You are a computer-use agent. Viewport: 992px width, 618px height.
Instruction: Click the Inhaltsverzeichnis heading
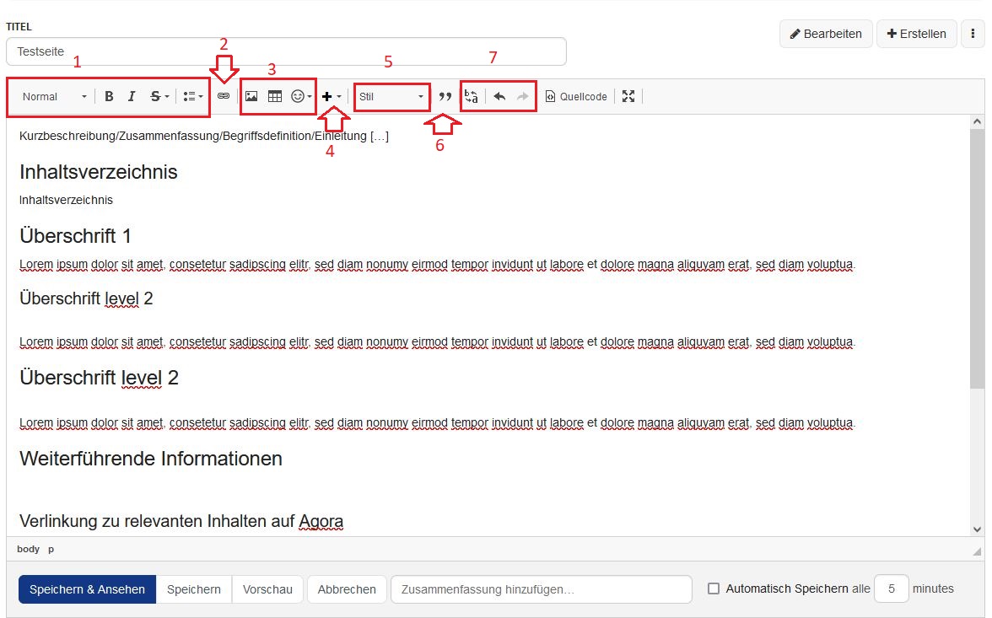tap(98, 172)
